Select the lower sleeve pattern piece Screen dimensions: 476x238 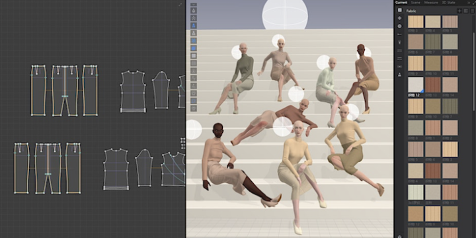coord(144,167)
